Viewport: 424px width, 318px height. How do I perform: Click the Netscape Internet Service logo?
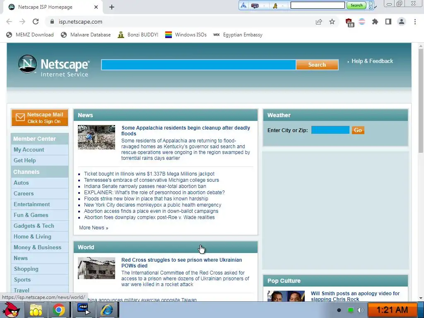(53, 66)
